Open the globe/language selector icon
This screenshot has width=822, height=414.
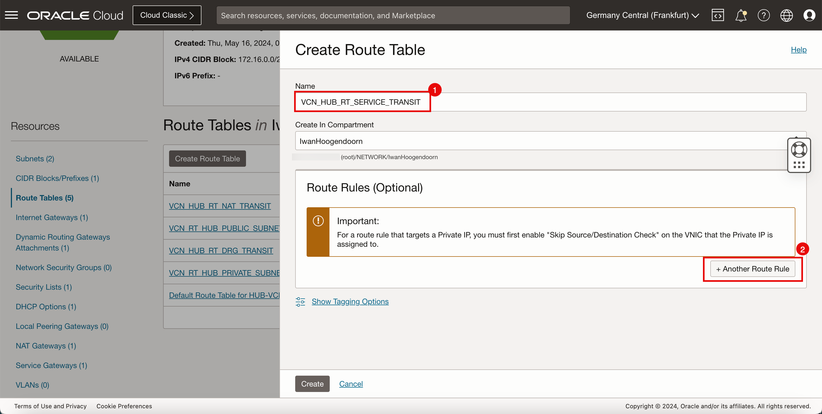coord(787,15)
